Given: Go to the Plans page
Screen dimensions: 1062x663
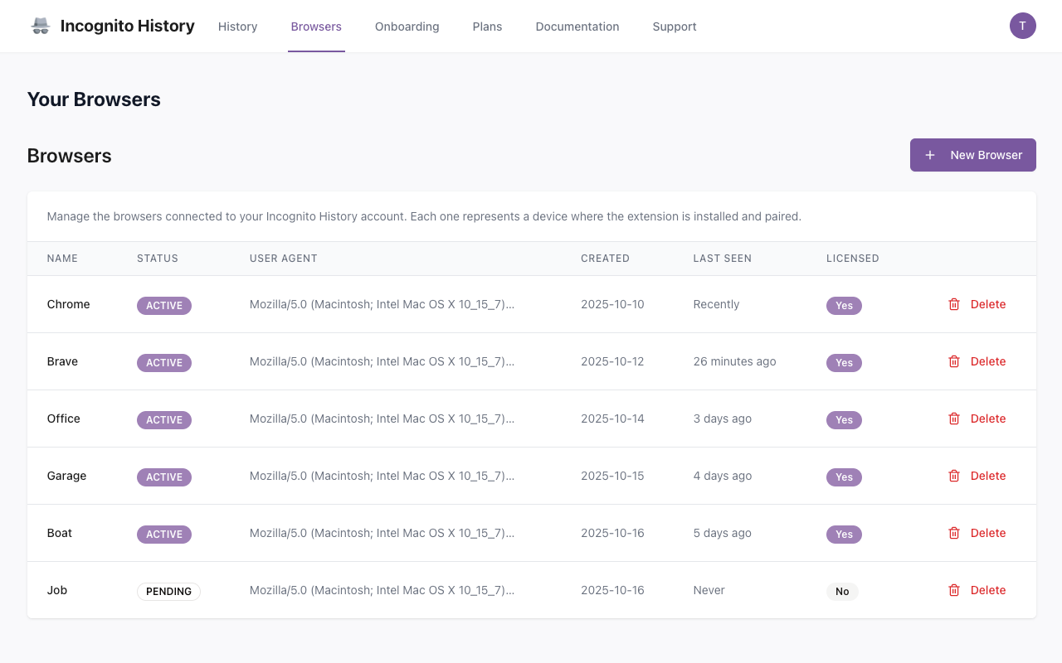Looking at the screenshot, I should click(487, 27).
